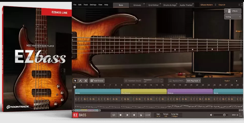This screenshot has height=123, width=244.
Task: Adjust the master volume slider
Action: click(224, 115)
